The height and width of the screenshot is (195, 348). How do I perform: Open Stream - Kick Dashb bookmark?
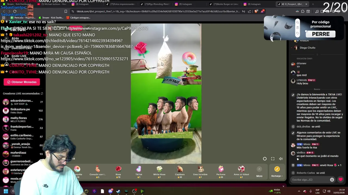[x=51, y=18]
